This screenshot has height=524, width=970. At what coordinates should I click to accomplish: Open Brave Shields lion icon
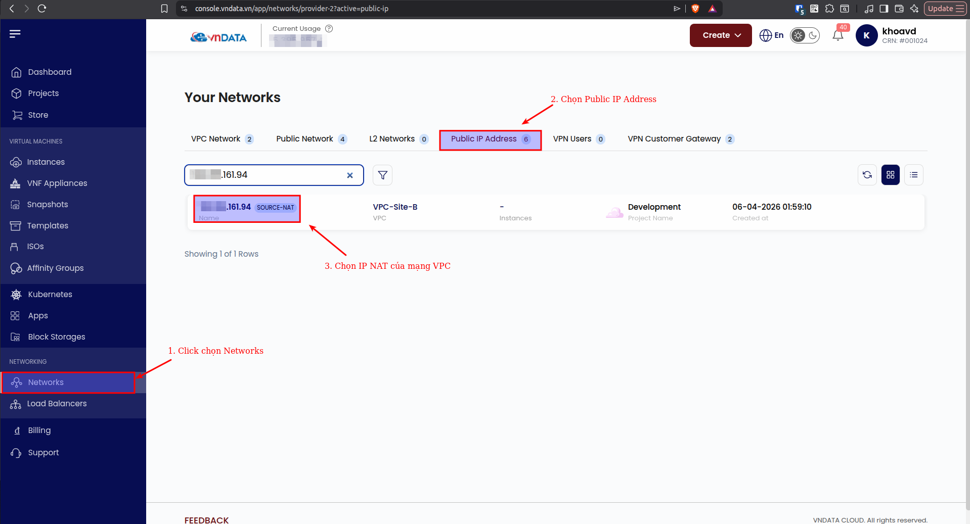(x=695, y=9)
